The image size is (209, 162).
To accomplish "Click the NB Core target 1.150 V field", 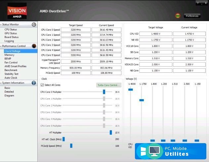I will click(156, 71).
